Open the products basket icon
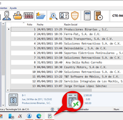The height and width of the screenshot is (120, 123). click(17, 15)
